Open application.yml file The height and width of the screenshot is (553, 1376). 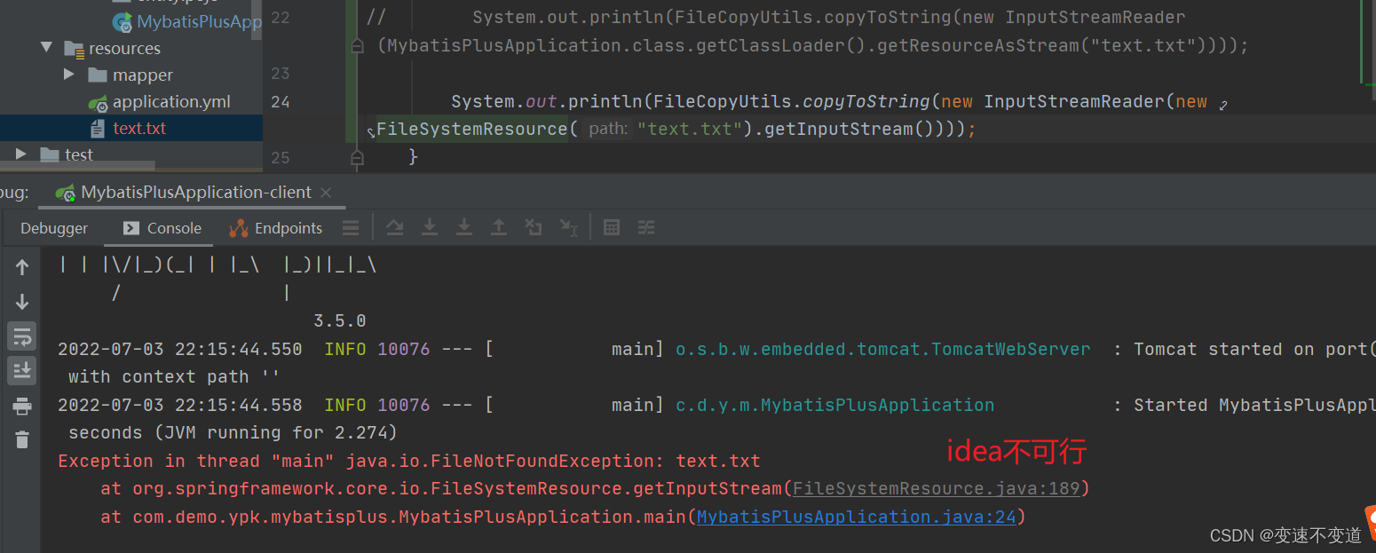point(171,101)
